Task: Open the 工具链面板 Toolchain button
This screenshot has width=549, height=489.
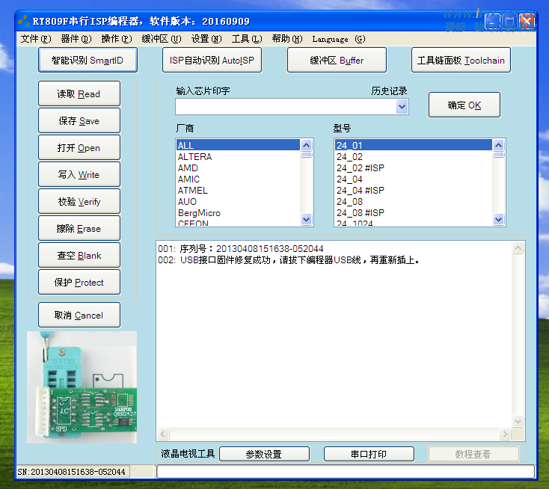Action: [461, 61]
